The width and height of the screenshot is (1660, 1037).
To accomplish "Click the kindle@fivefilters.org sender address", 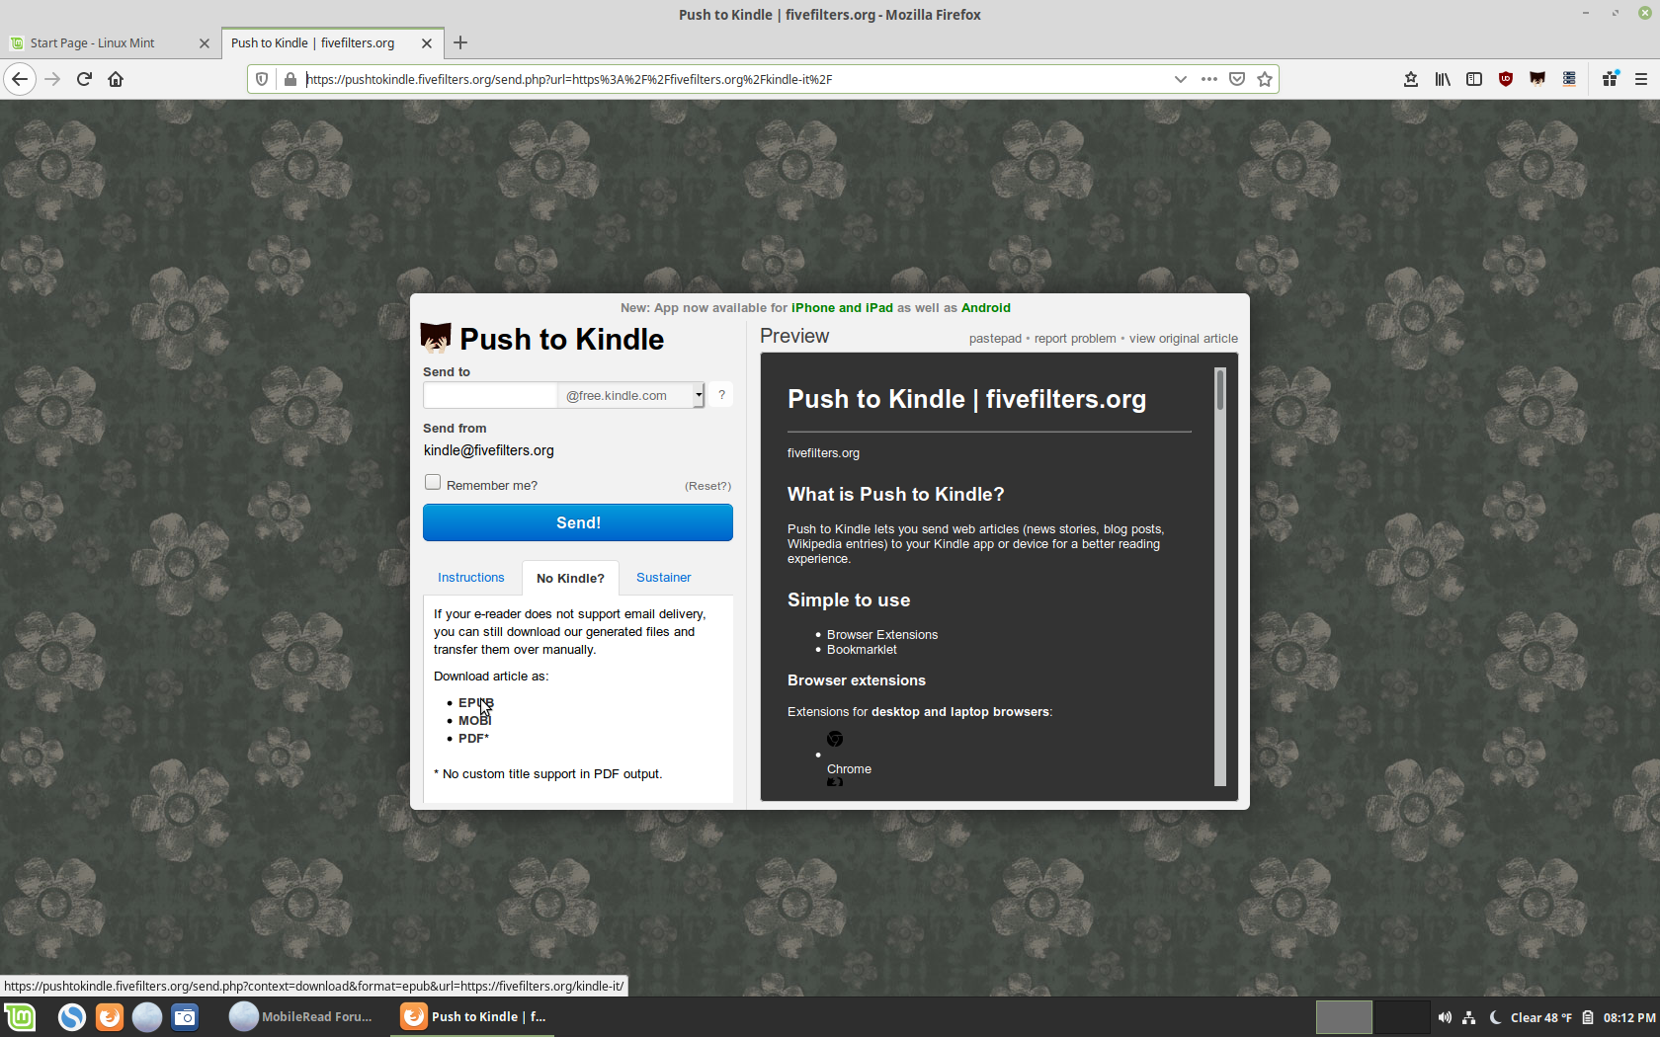I will (489, 450).
